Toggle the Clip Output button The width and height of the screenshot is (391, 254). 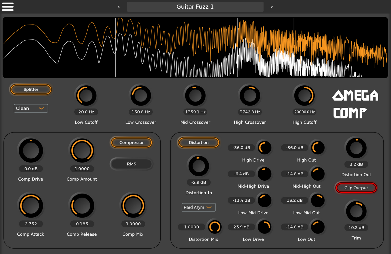pyautogui.click(x=356, y=188)
